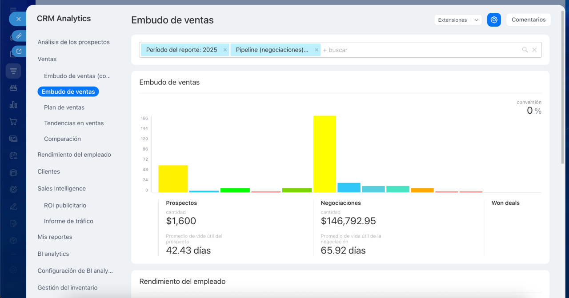The width and height of the screenshot is (569, 298).
Task: Click the bar chart icon in the left rail
Action: pyautogui.click(x=13, y=105)
